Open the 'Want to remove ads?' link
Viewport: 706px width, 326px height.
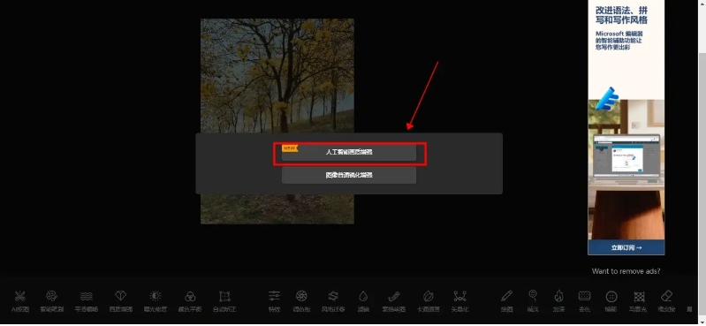[626, 271]
